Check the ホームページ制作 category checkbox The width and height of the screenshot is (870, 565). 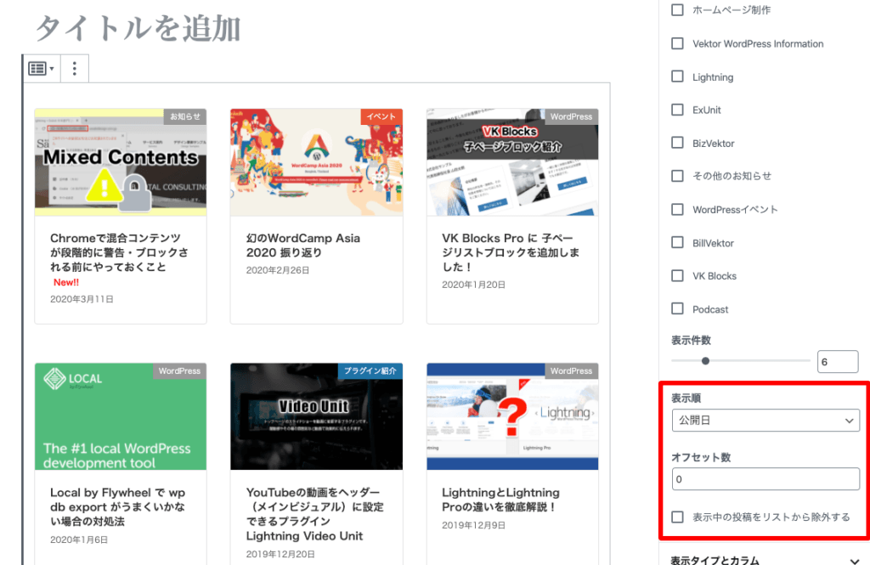677,10
